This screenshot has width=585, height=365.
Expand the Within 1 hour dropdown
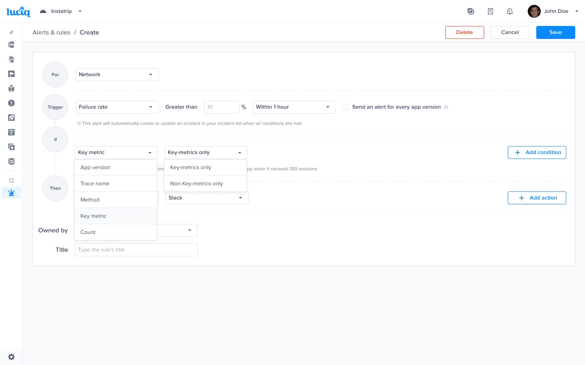coord(294,107)
